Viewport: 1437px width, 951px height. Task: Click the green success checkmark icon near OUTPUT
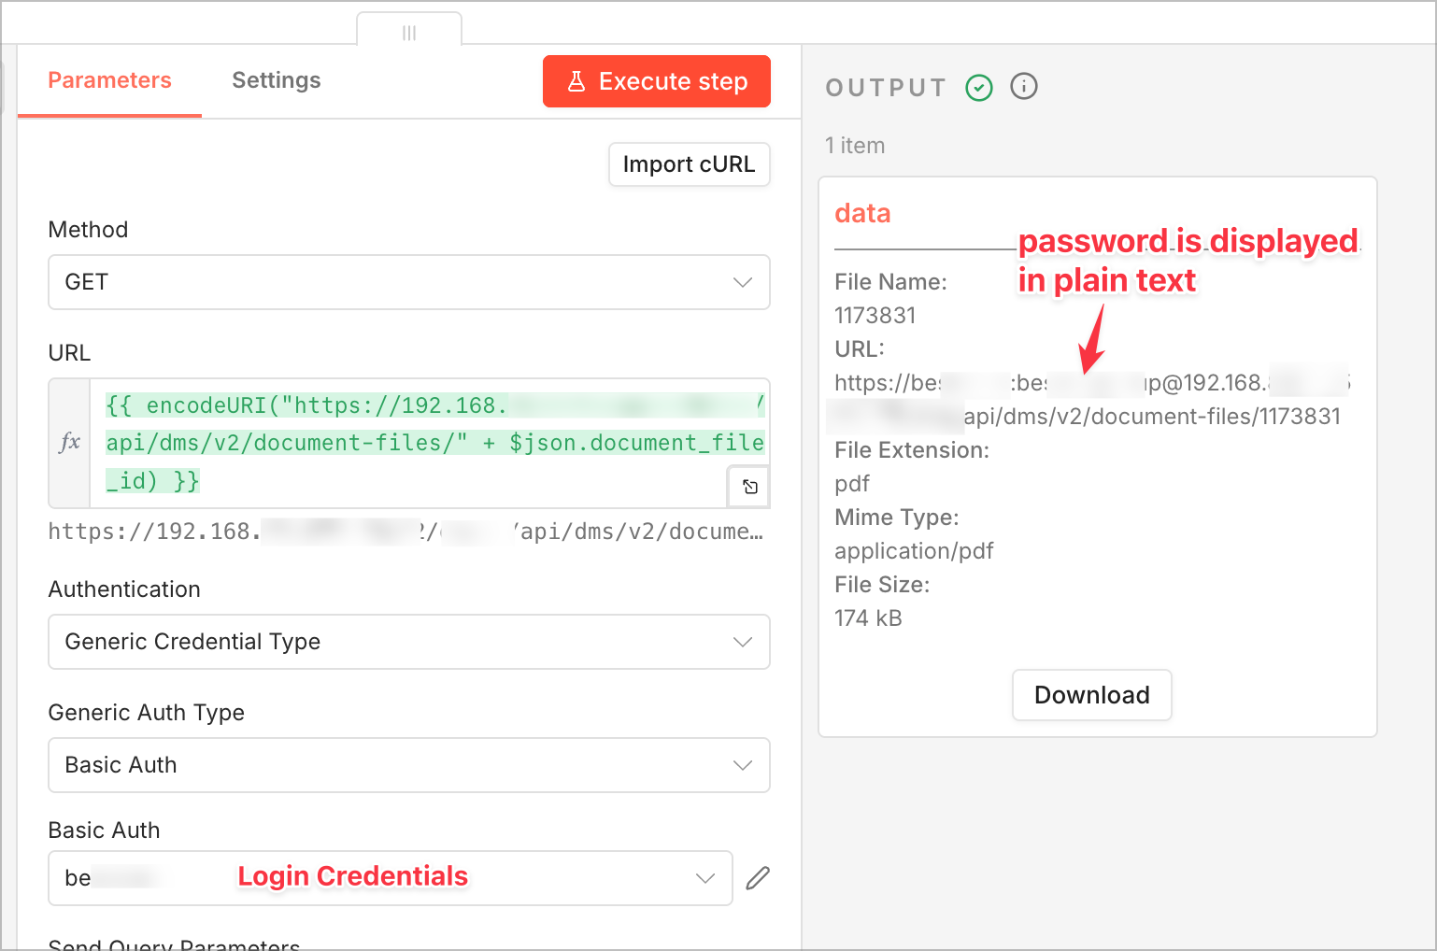pos(979,88)
